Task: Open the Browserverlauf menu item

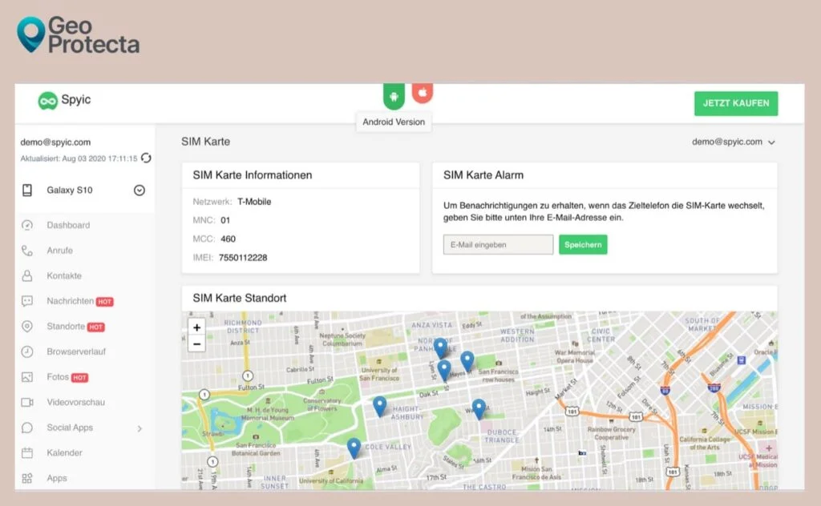Action: 76,351
